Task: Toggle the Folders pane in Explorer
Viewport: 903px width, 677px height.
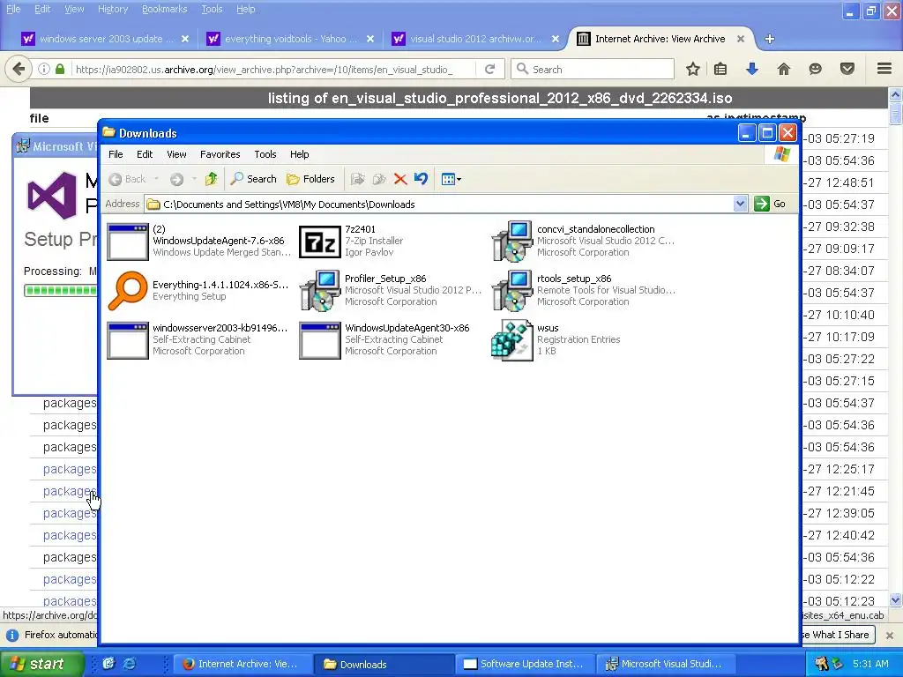Action: coord(311,179)
